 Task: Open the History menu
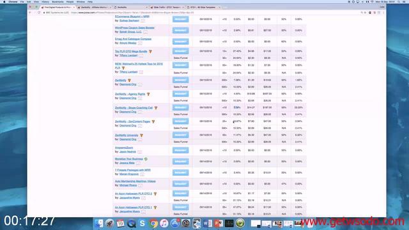pos(45,1)
